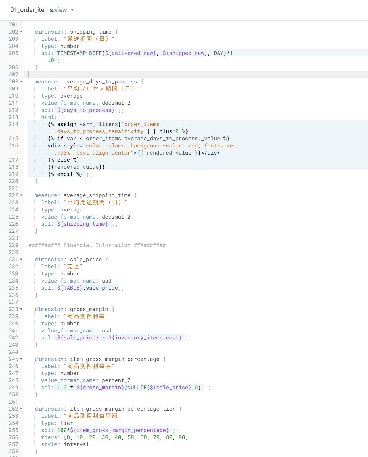368x457 pixels.
Task: Click 'NULLIF(' in line 249
Action: click(139, 387)
